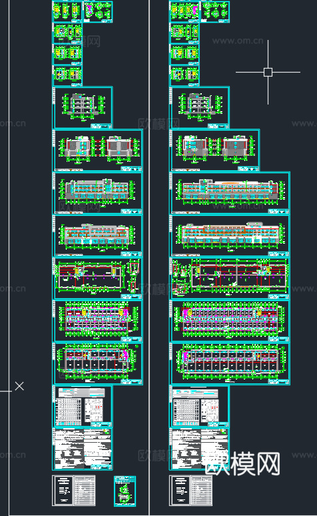Pick the ground floor plan with red lines, right set
The height and width of the screenshot is (516, 317).
point(230,278)
